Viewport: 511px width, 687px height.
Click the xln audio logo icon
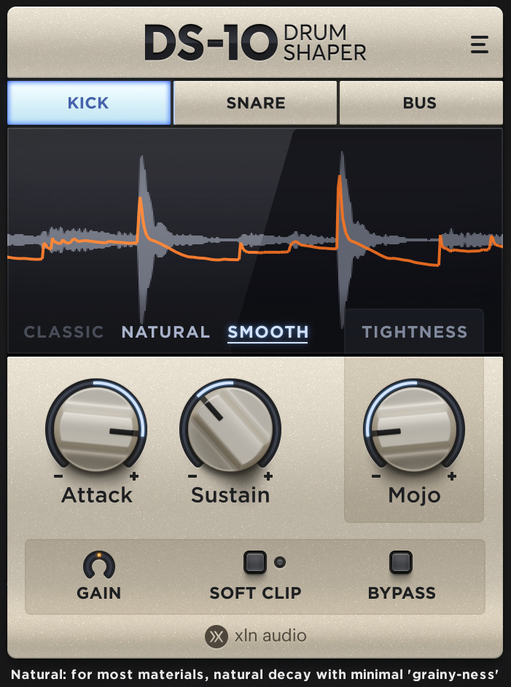coord(217,636)
